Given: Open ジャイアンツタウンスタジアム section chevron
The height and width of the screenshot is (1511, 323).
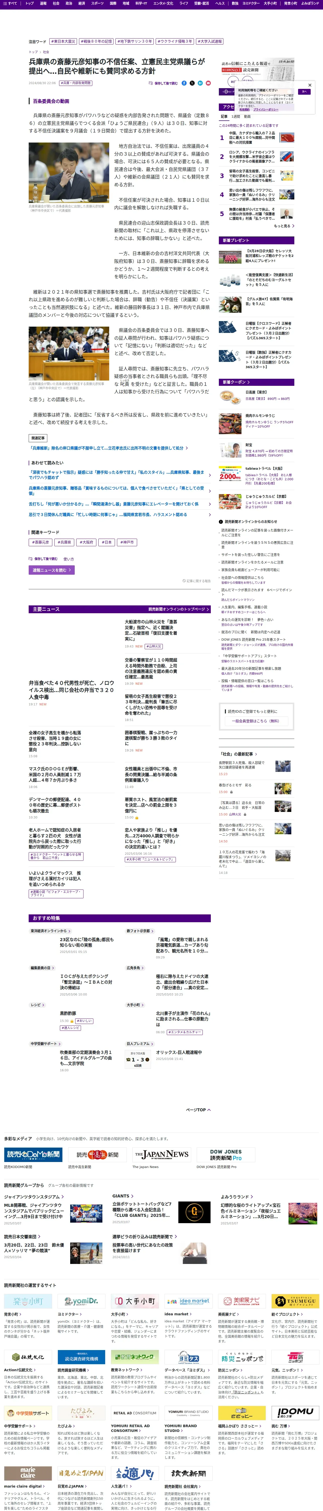Looking at the screenshot, I should [63, 1197].
